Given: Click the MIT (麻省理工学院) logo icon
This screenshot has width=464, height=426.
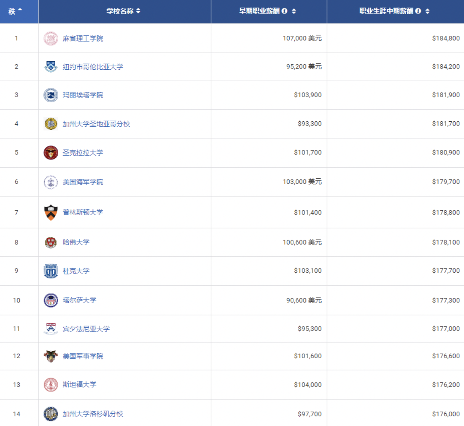Looking at the screenshot, I should click(x=51, y=39).
